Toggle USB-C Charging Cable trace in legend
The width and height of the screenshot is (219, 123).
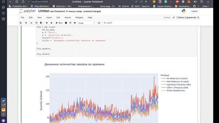pos(175,87)
